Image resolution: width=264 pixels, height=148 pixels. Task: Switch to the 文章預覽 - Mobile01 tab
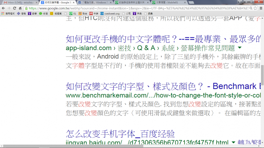click(x=169, y=3)
